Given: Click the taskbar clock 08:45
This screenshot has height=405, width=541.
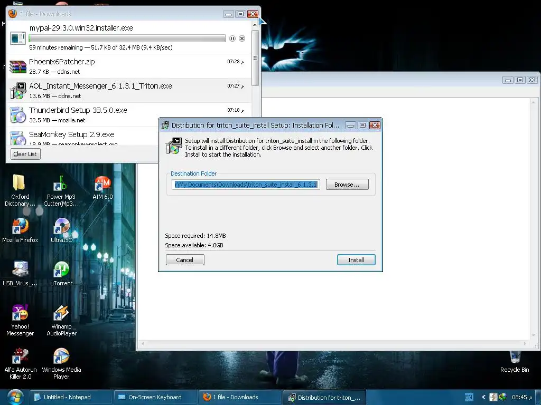Looking at the screenshot, I should point(521,397).
